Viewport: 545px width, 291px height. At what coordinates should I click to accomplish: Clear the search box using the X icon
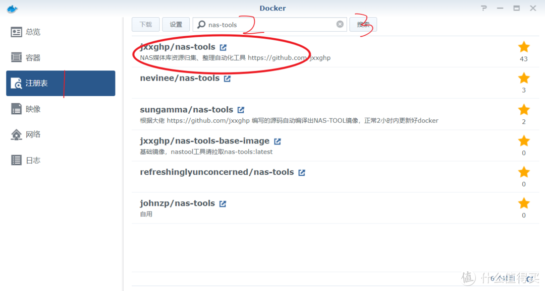coord(339,24)
